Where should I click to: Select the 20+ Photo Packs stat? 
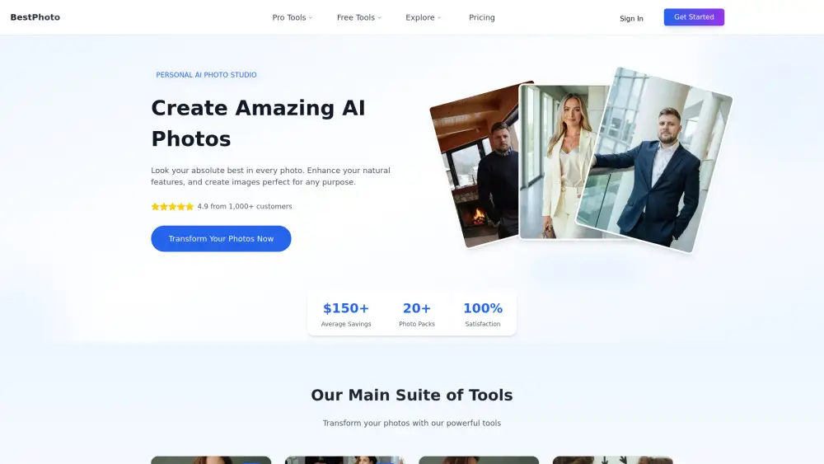417,314
